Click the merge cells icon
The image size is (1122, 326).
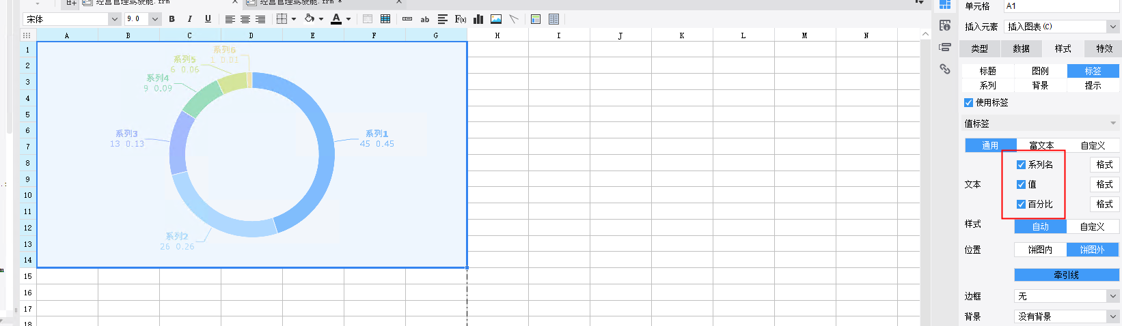[x=368, y=19]
